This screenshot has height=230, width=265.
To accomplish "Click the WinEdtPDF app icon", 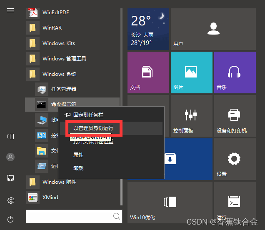I will point(33,12).
